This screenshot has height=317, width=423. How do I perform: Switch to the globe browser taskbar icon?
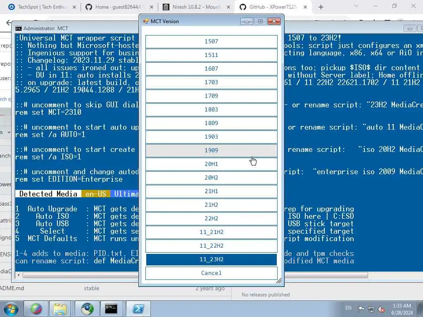click(x=87, y=309)
